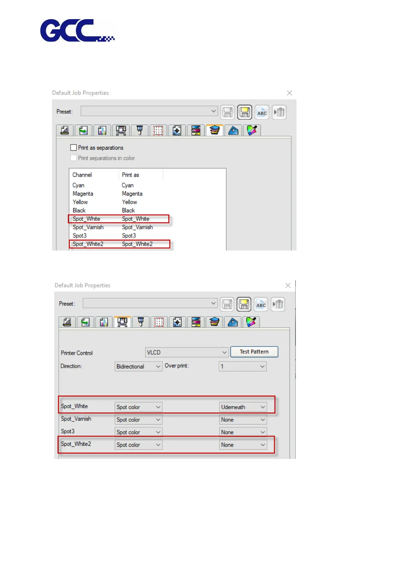Click ABC rename preset icon in channel-list dialog
414x586 pixels.
(x=262, y=112)
